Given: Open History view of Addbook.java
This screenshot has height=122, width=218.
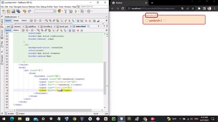Looking at the screenshot, I should tap(24, 20).
